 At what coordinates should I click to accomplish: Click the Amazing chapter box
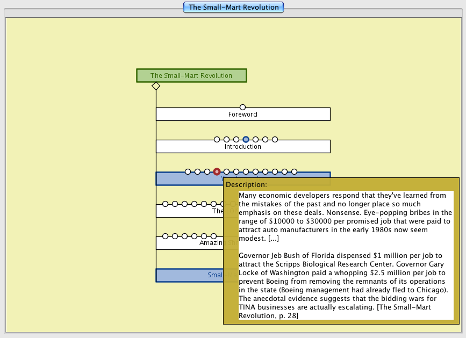[x=188, y=243]
